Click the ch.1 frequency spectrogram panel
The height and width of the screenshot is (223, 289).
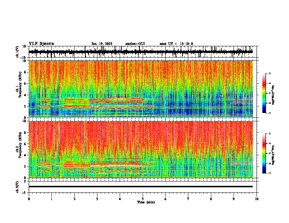pos(143,89)
